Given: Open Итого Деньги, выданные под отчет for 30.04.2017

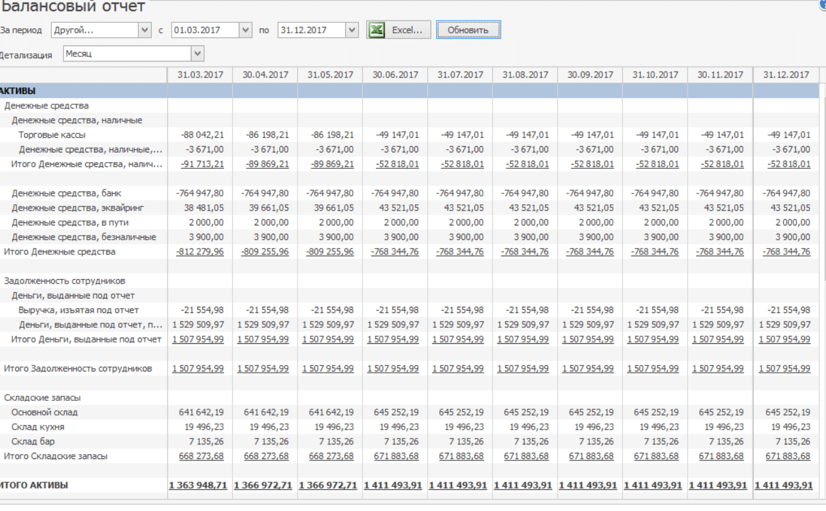Looking at the screenshot, I should tap(263, 339).
